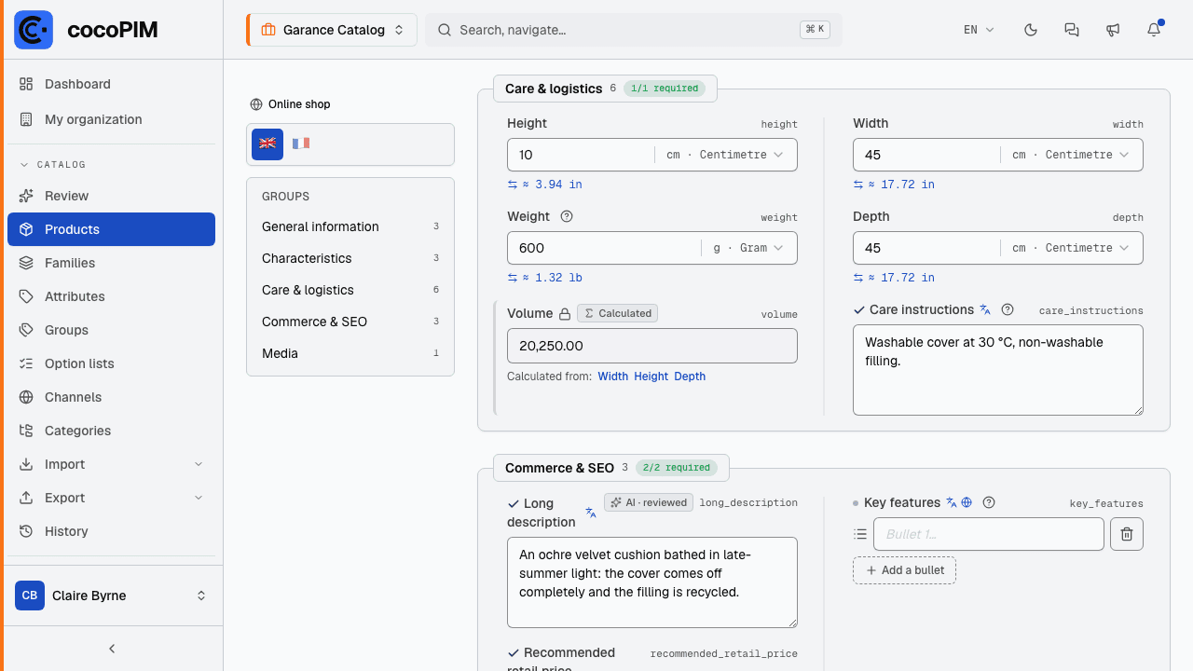Click the Weight help question icon
The width and height of the screenshot is (1193, 671).
[567, 216]
